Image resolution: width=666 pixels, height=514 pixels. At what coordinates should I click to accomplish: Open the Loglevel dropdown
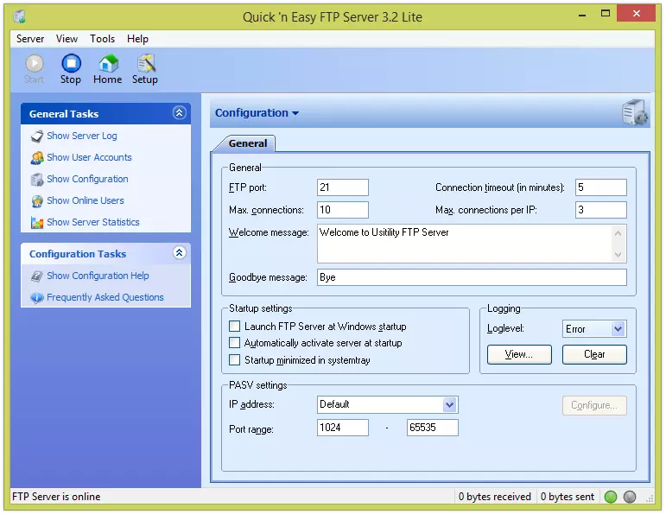pyautogui.click(x=618, y=329)
